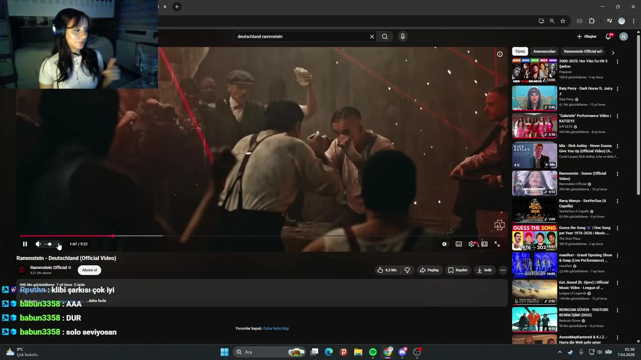Viewport: 641px width, 360px height.
Task: Enter fullscreen mode for the video
Action: click(x=497, y=244)
